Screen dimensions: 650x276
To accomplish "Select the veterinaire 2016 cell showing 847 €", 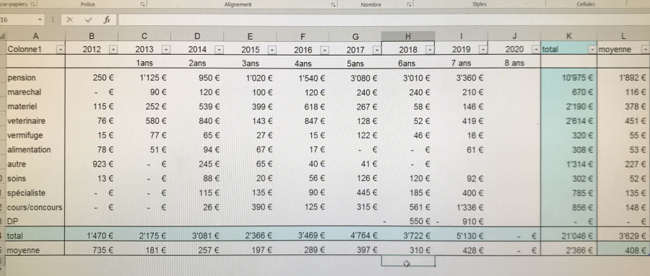I will coord(303,121).
